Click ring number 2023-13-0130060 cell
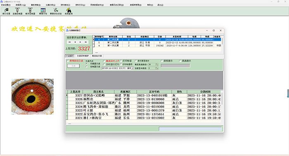Image resolution: width=289 pixels, height=156 pixels. pyautogui.click(x=154, y=99)
